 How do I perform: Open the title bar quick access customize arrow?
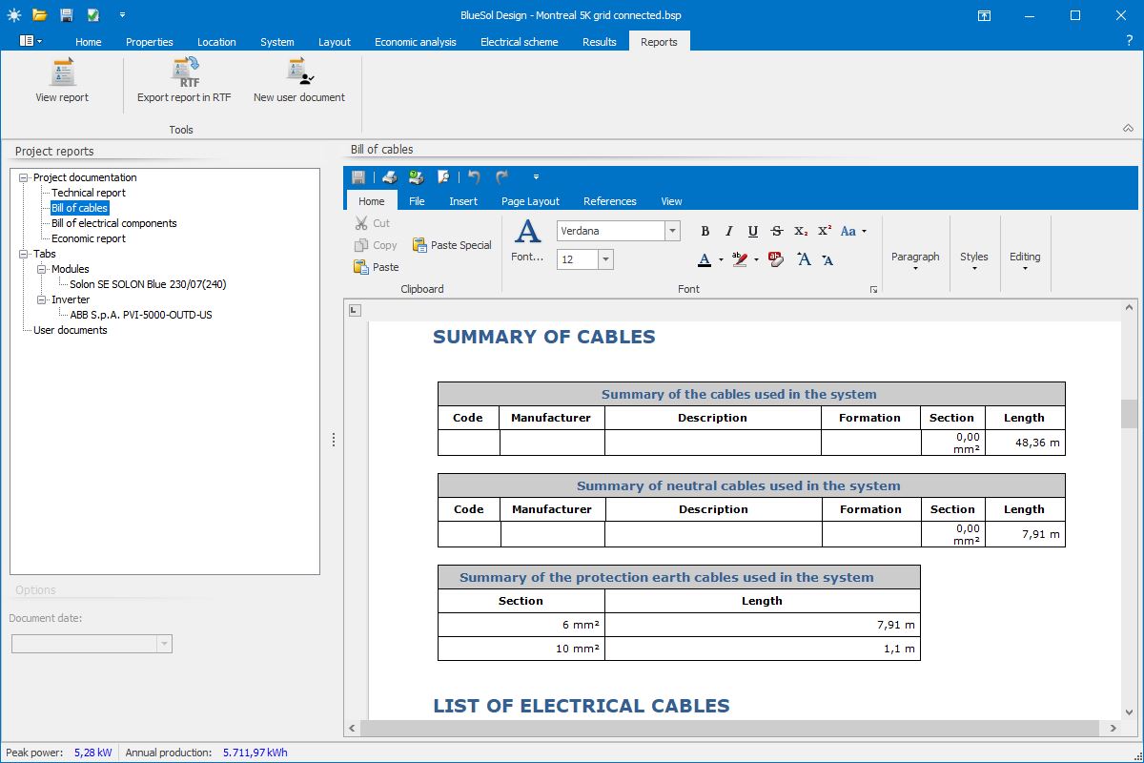click(x=122, y=15)
